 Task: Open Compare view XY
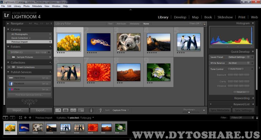[73, 110]
